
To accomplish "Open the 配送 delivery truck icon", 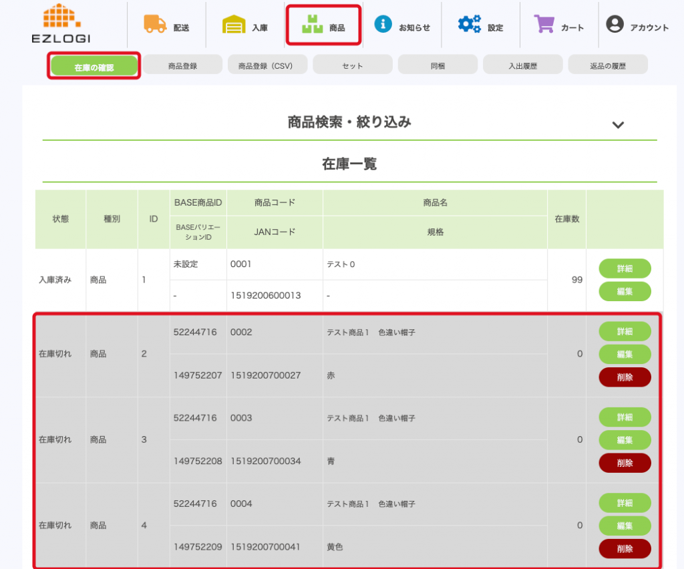I will point(155,25).
